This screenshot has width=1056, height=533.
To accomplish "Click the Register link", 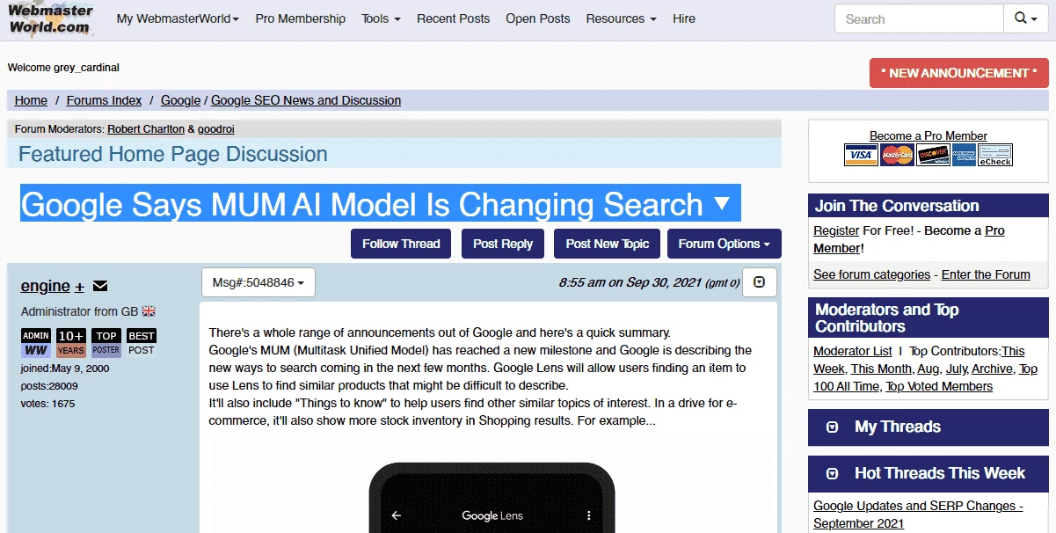I will [836, 230].
